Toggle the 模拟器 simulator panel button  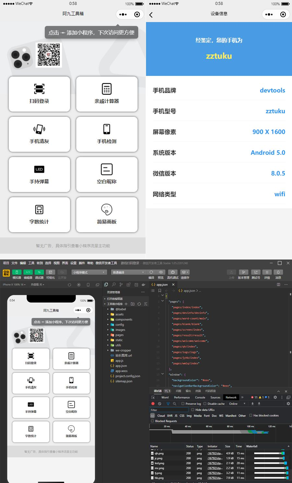[17, 272]
